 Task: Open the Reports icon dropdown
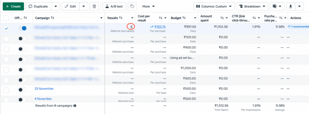(277, 7)
